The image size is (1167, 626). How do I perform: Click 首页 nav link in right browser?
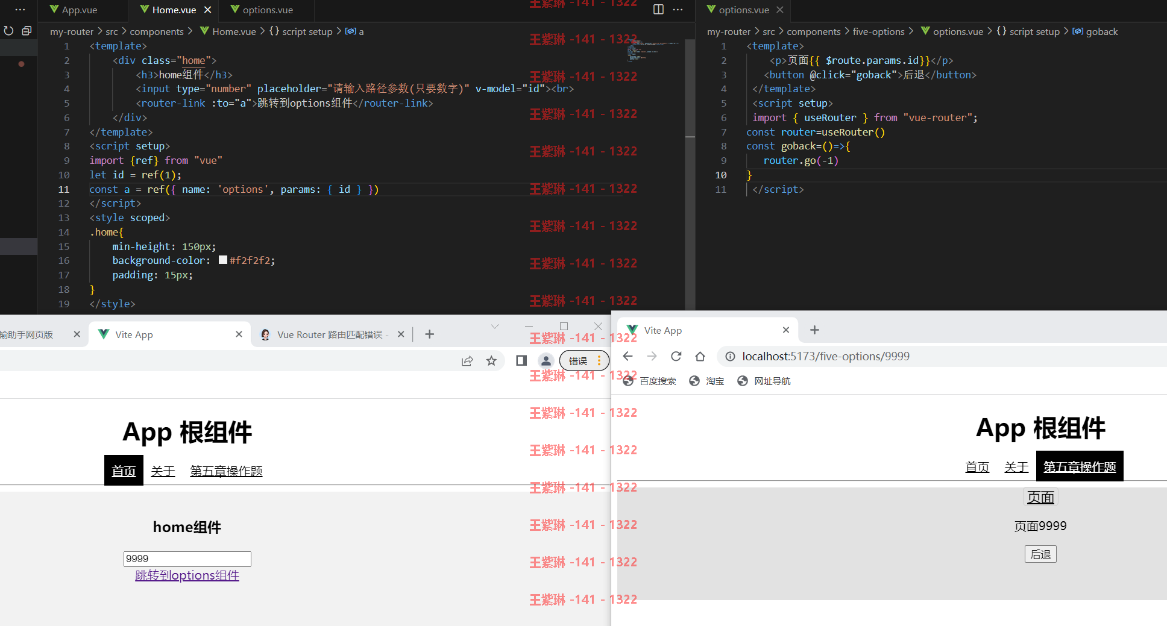[977, 467]
